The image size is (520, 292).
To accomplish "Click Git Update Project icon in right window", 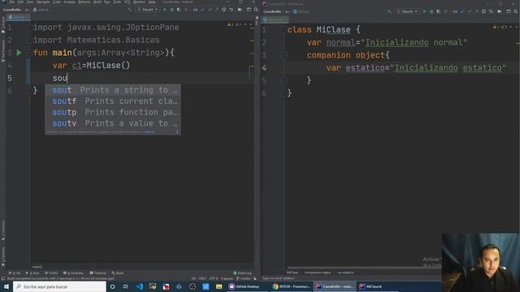I will tap(462, 11).
